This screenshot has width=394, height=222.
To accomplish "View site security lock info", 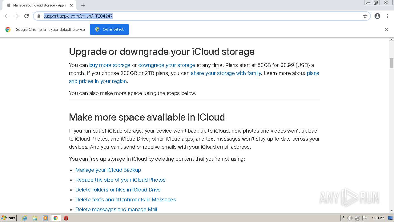I will (x=39, y=16).
